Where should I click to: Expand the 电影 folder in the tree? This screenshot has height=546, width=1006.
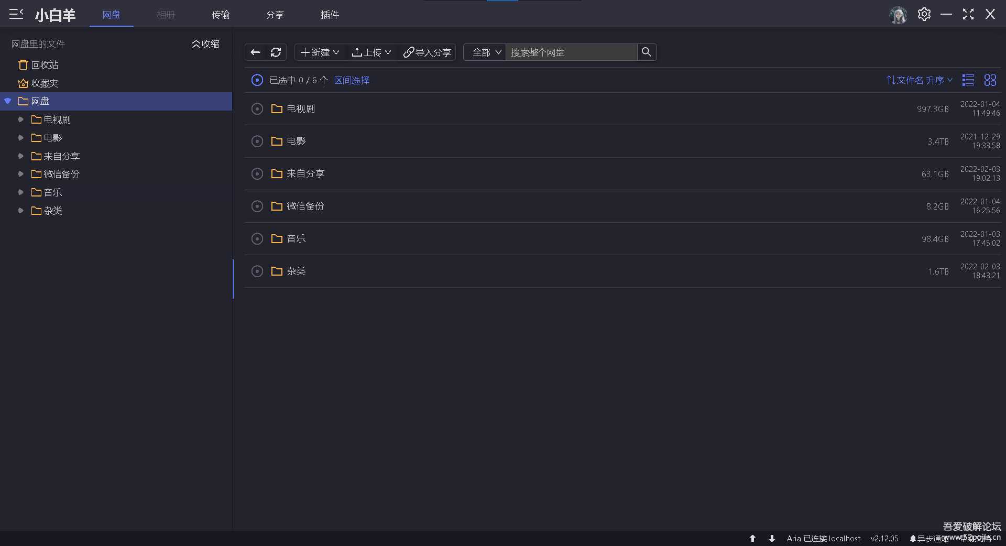click(x=21, y=138)
